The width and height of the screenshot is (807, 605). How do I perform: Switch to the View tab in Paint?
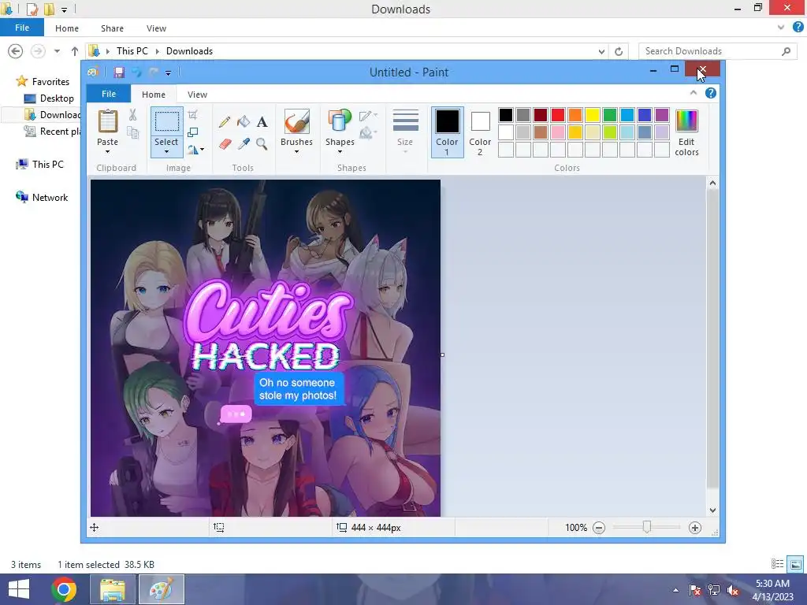(197, 95)
